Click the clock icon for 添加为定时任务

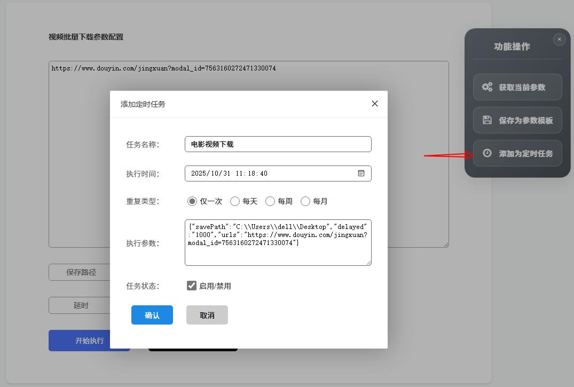(487, 153)
